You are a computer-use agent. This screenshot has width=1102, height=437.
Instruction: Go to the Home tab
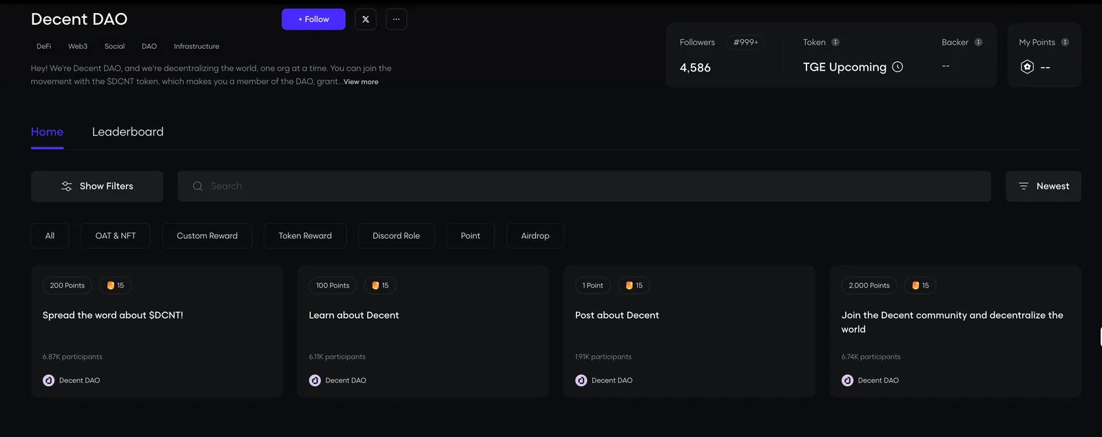coord(47,131)
